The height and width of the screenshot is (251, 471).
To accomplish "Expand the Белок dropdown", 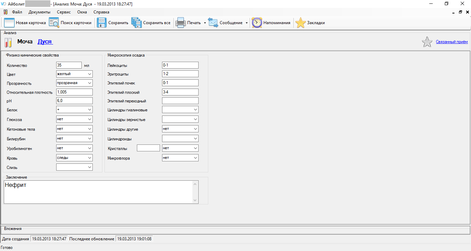I will tap(90, 110).
